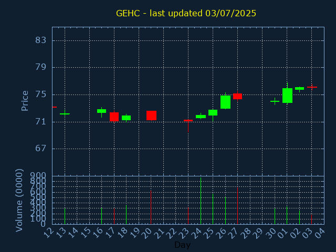Click the green doji candle on day 30

(275, 101)
